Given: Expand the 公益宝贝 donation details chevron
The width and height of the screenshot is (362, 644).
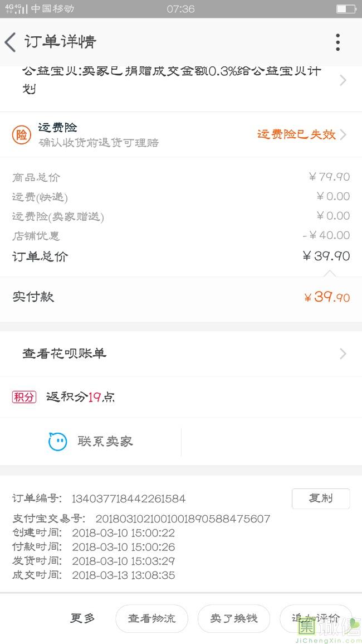Looking at the screenshot, I should click(343, 81).
